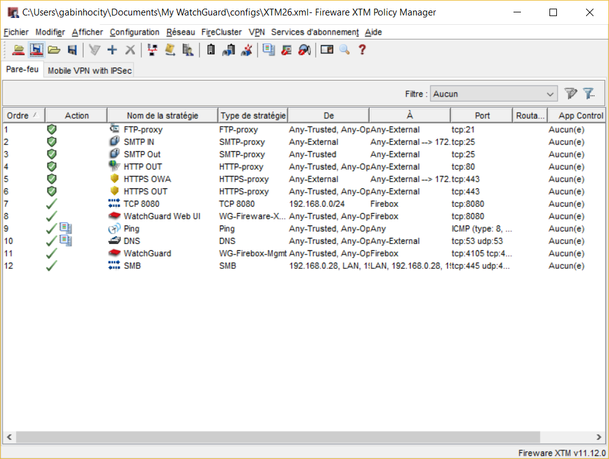Click the magnifier find icon
609x459 pixels.
345,50
